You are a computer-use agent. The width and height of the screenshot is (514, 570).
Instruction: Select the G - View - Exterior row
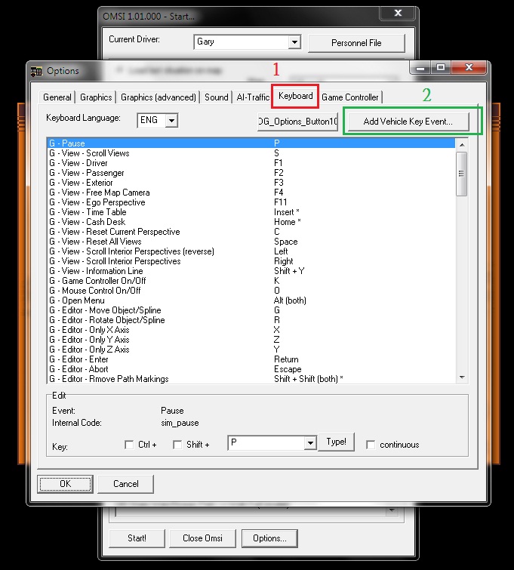coord(251,183)
